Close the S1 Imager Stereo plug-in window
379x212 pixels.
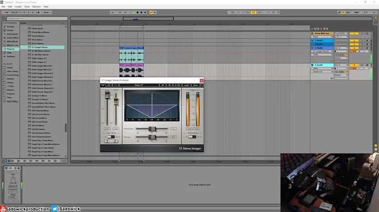201,80
